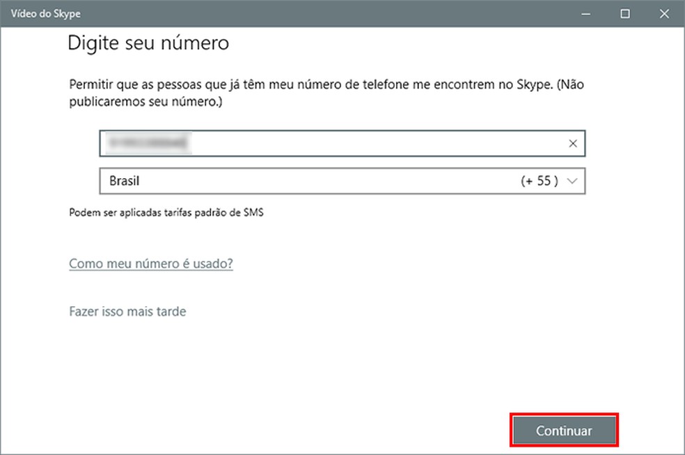Viewport: 685px width, 455px height.
Task: Click the 'Brasil' country name label
Action: [x=126, y=181]
